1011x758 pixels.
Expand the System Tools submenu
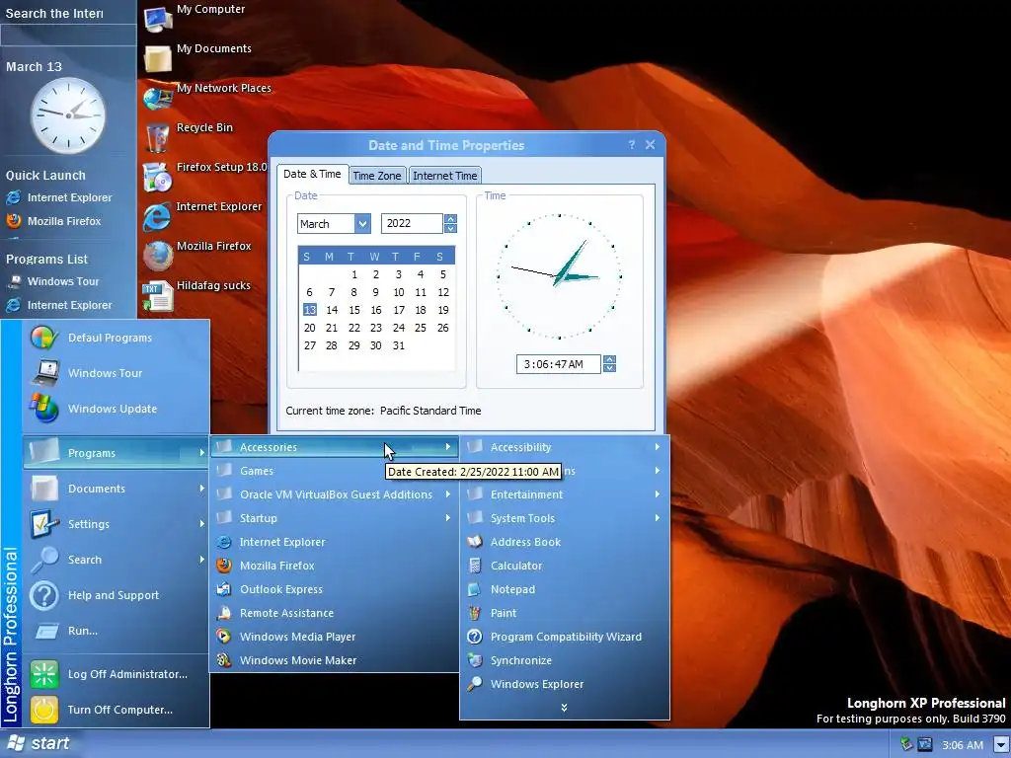(x=564, y=518)
